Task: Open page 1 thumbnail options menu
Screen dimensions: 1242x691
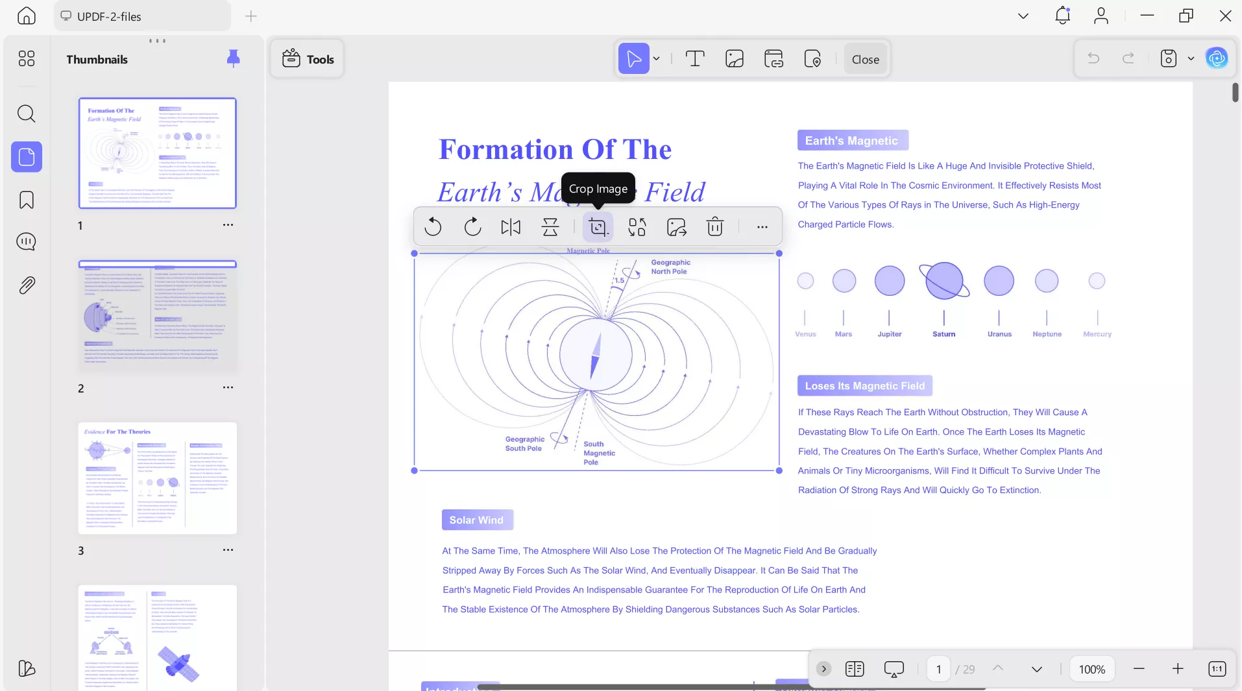Action: pyautogui.click(x=228, y=225)
